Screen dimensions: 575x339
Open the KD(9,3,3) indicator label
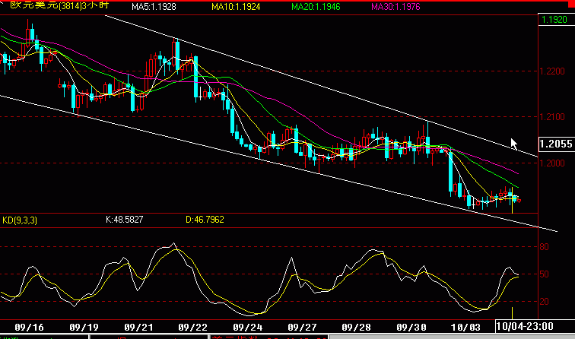tap(20, 220)
